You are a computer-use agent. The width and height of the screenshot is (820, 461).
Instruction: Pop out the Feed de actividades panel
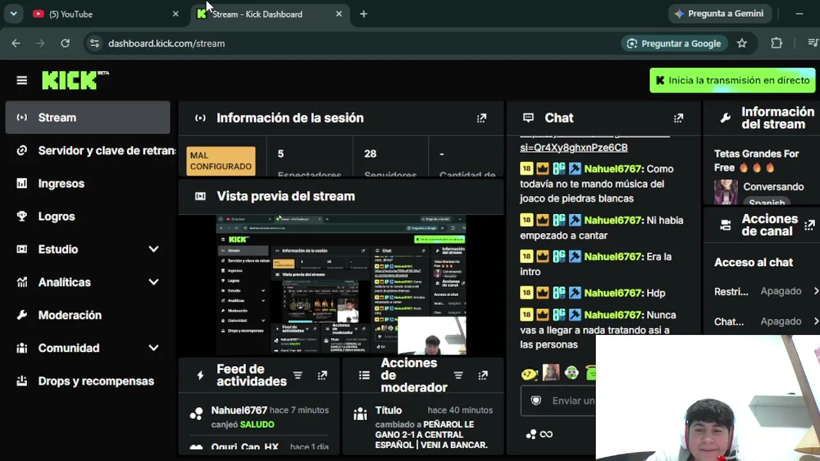322,375
